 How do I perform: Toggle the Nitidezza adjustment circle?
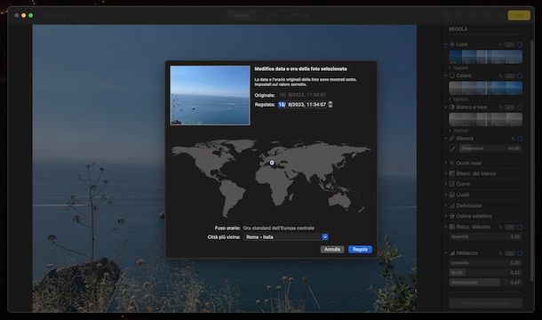coord(520,253)
